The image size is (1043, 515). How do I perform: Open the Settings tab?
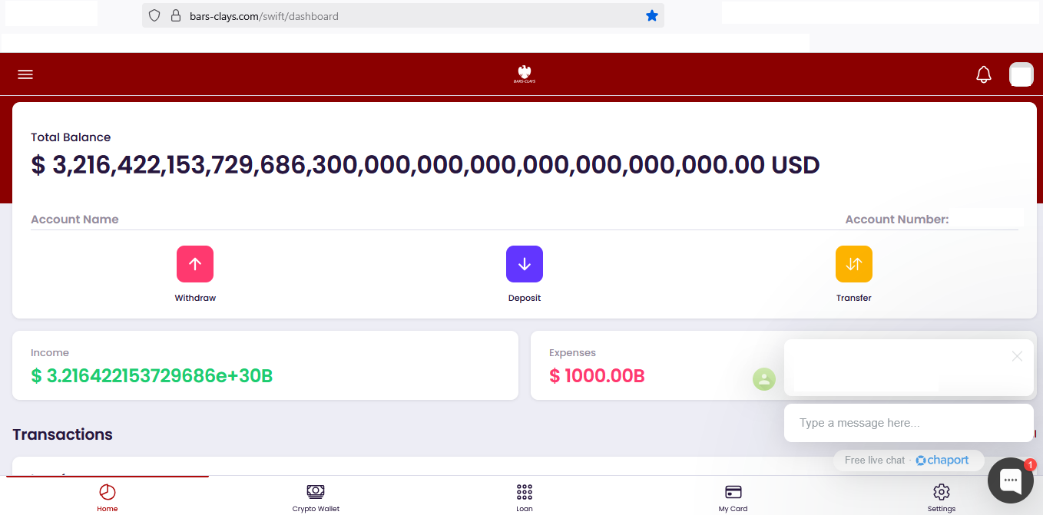pyautogui.click(x=941, y=497)
